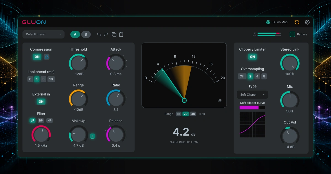
Task: Click the soft clipper curve graph
Action: (x=252, y=124)
